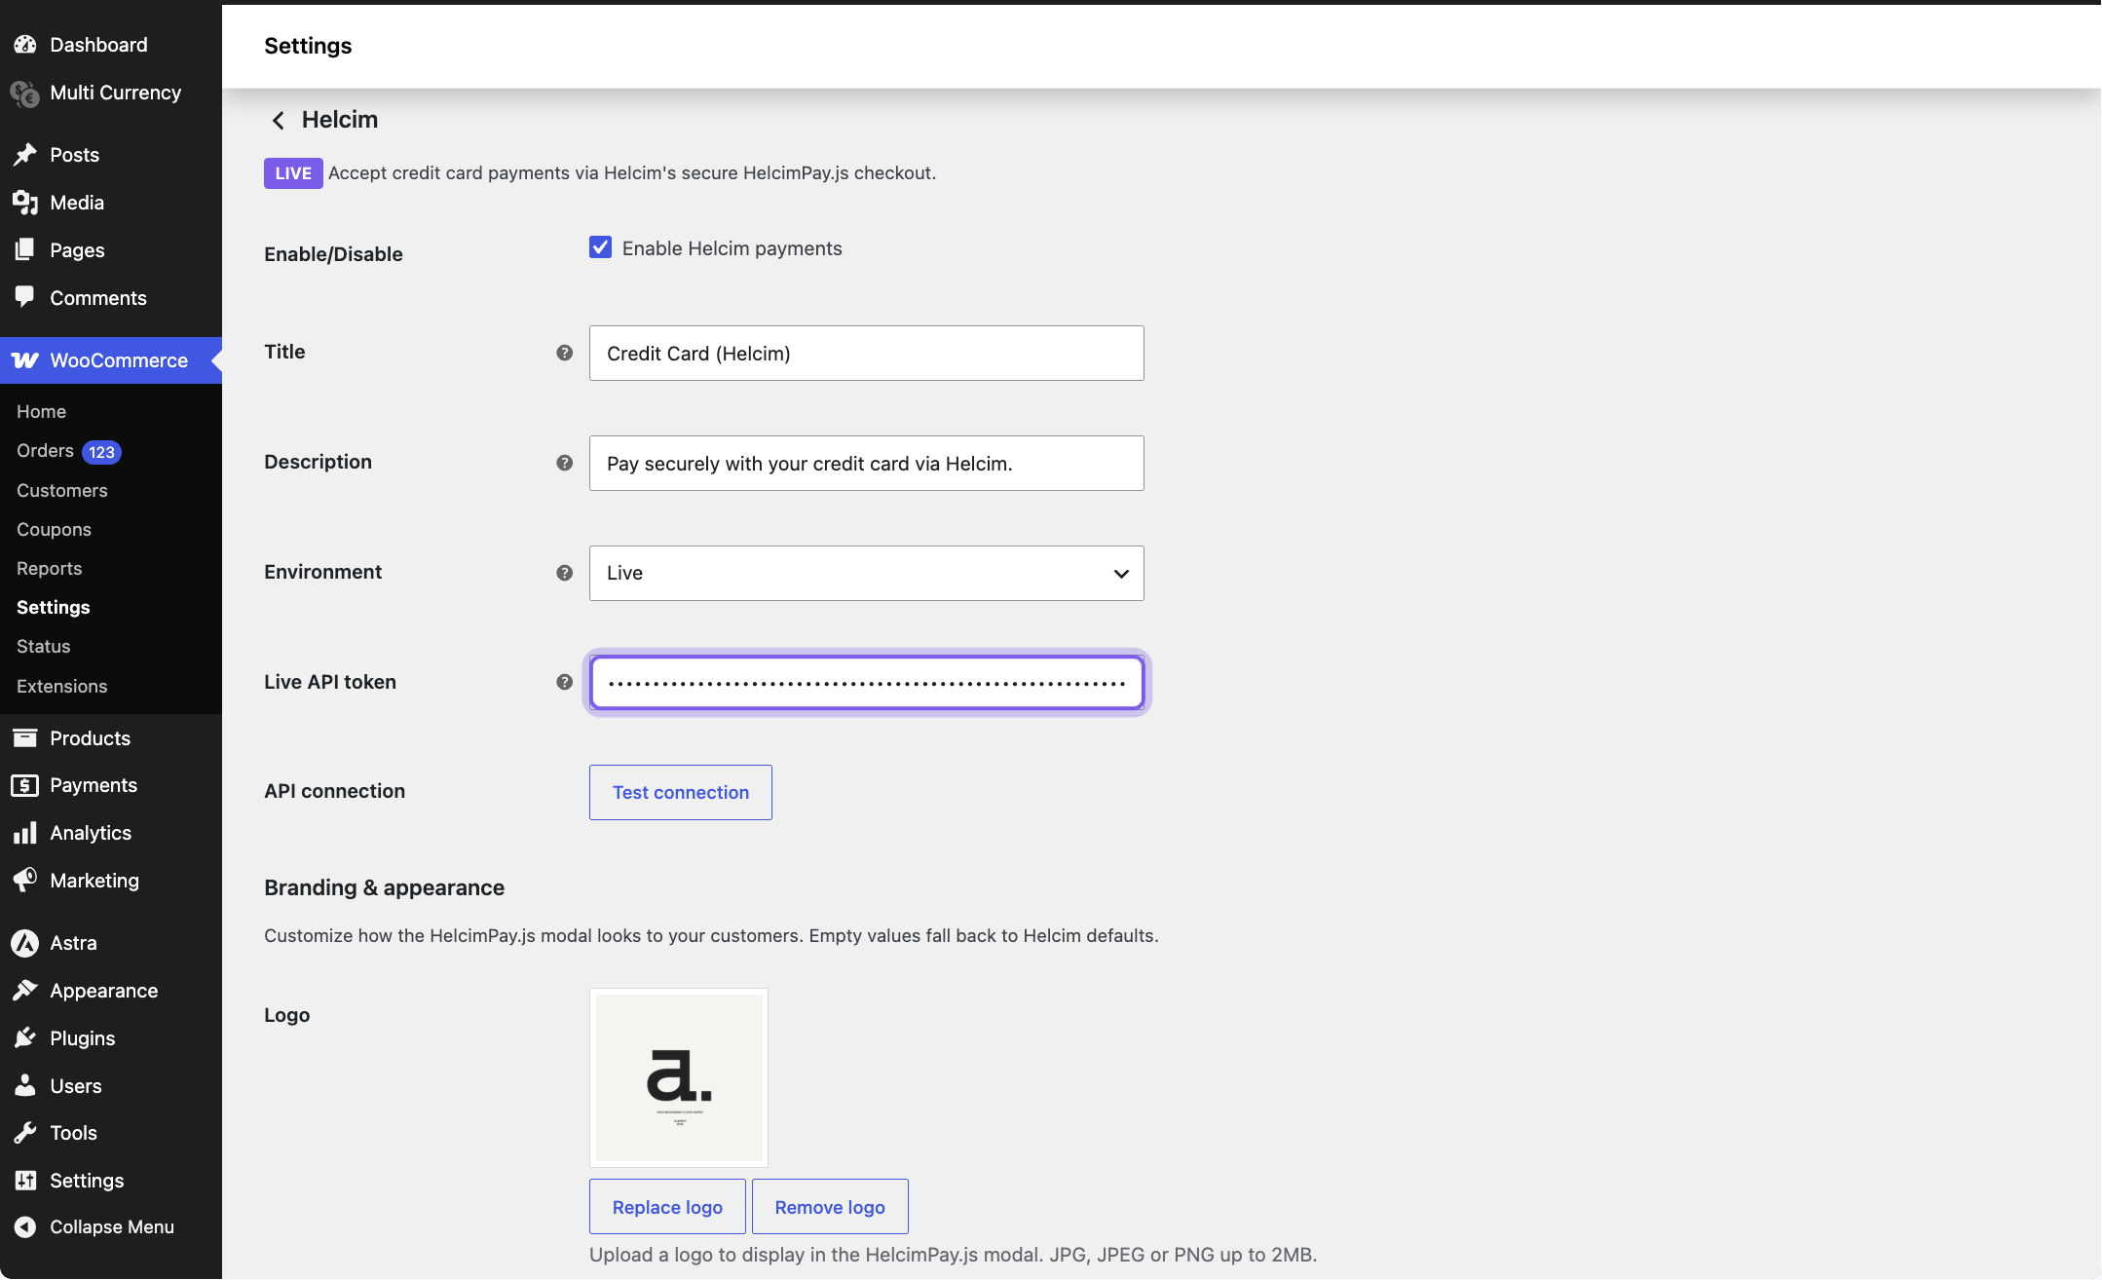The image size is (2102, 1280).
Task: Click the WooCommerce logo icon
Action: click(25, 360)
